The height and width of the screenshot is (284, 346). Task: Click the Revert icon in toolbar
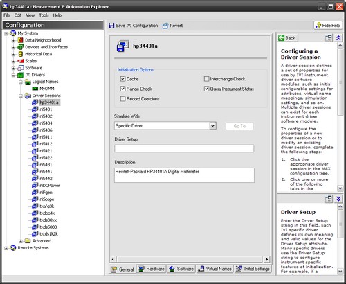[165, 26]
